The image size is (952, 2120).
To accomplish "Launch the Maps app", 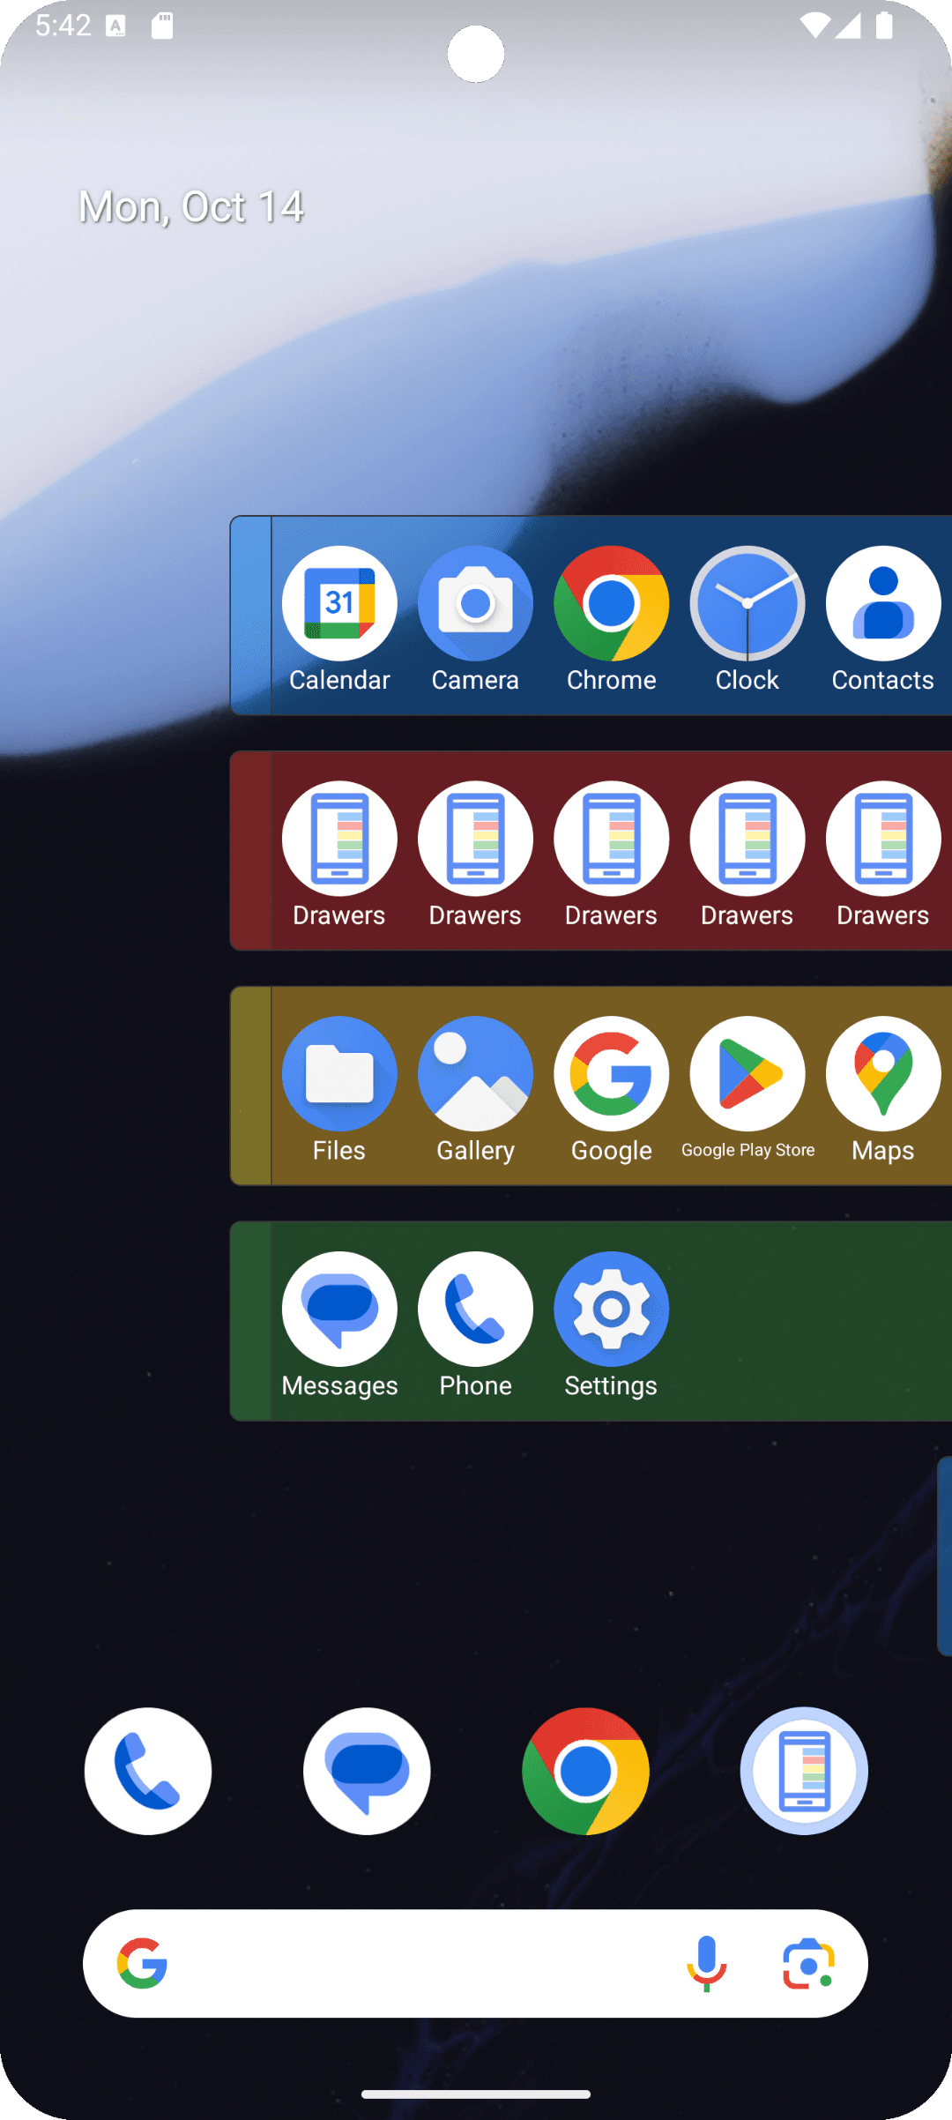I will [882, 1090].
